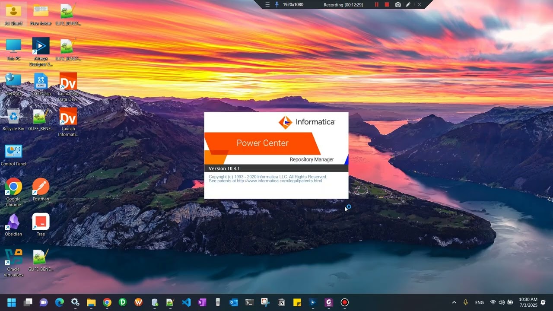Click the informatica.com patents URL text
This screenshot has height=311, width=553.
279,181
